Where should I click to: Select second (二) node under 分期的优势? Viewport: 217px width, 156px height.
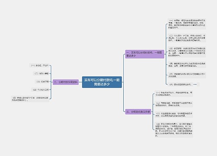tap(174, 104)
